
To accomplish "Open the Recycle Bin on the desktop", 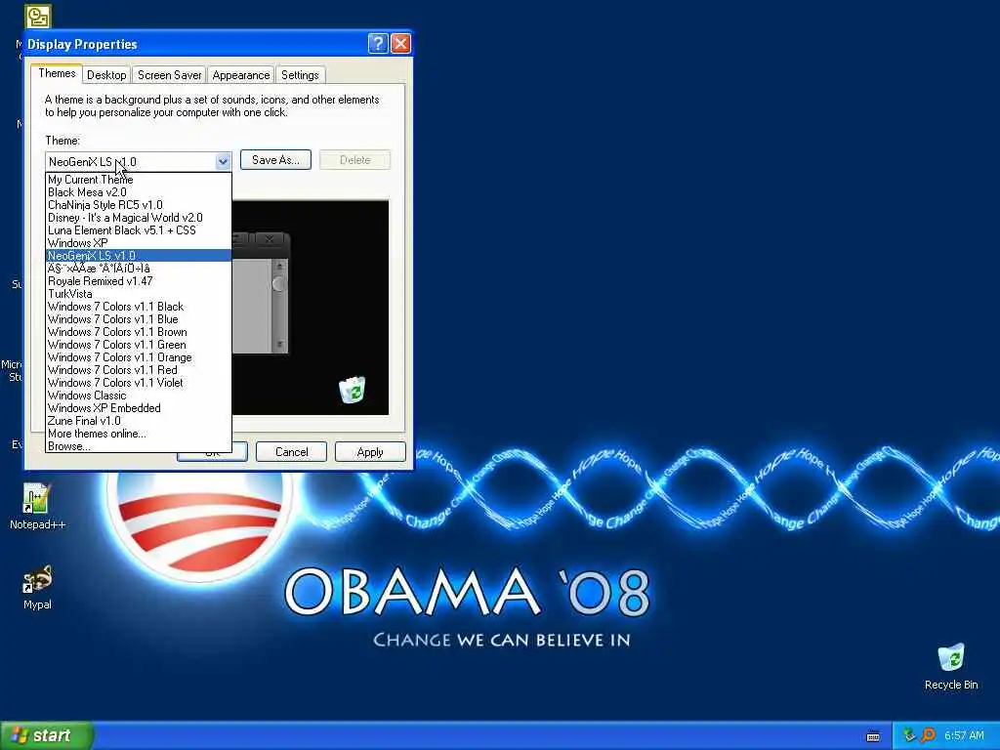I will point(951,666).
